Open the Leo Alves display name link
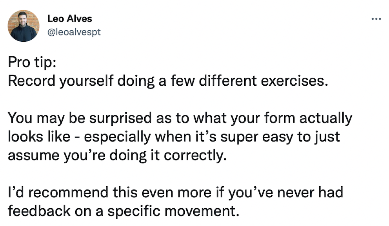 click(70, 18)
